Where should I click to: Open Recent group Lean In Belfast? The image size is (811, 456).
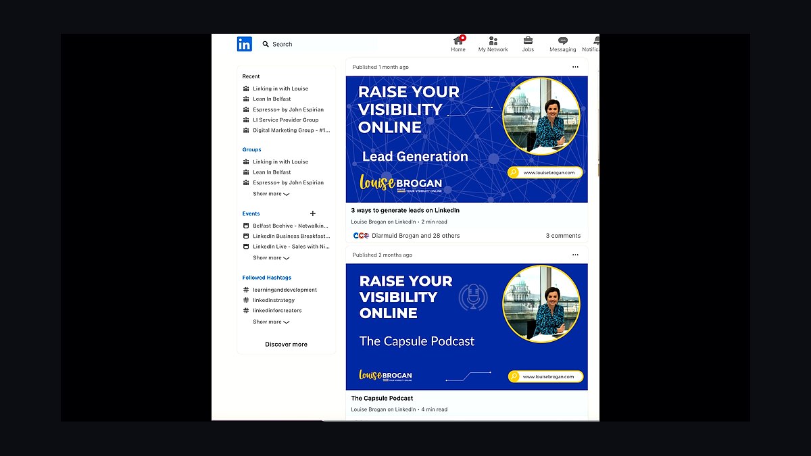pos(272,99)
